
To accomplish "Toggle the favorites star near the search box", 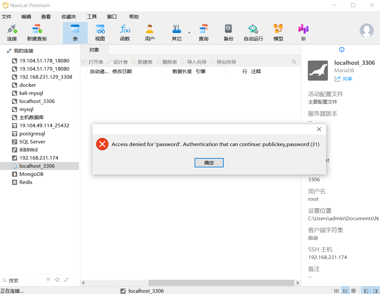I will 57,280.
